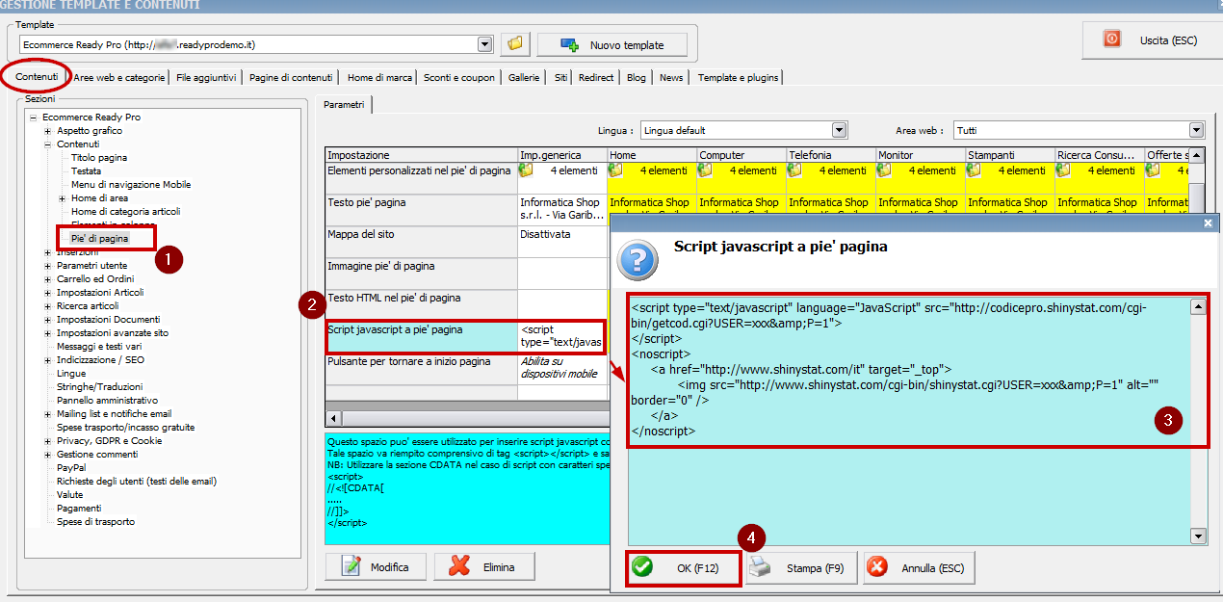Switch to the Contenuti tab
Screen dimensions: 1223x602
[x=38, y=77]
